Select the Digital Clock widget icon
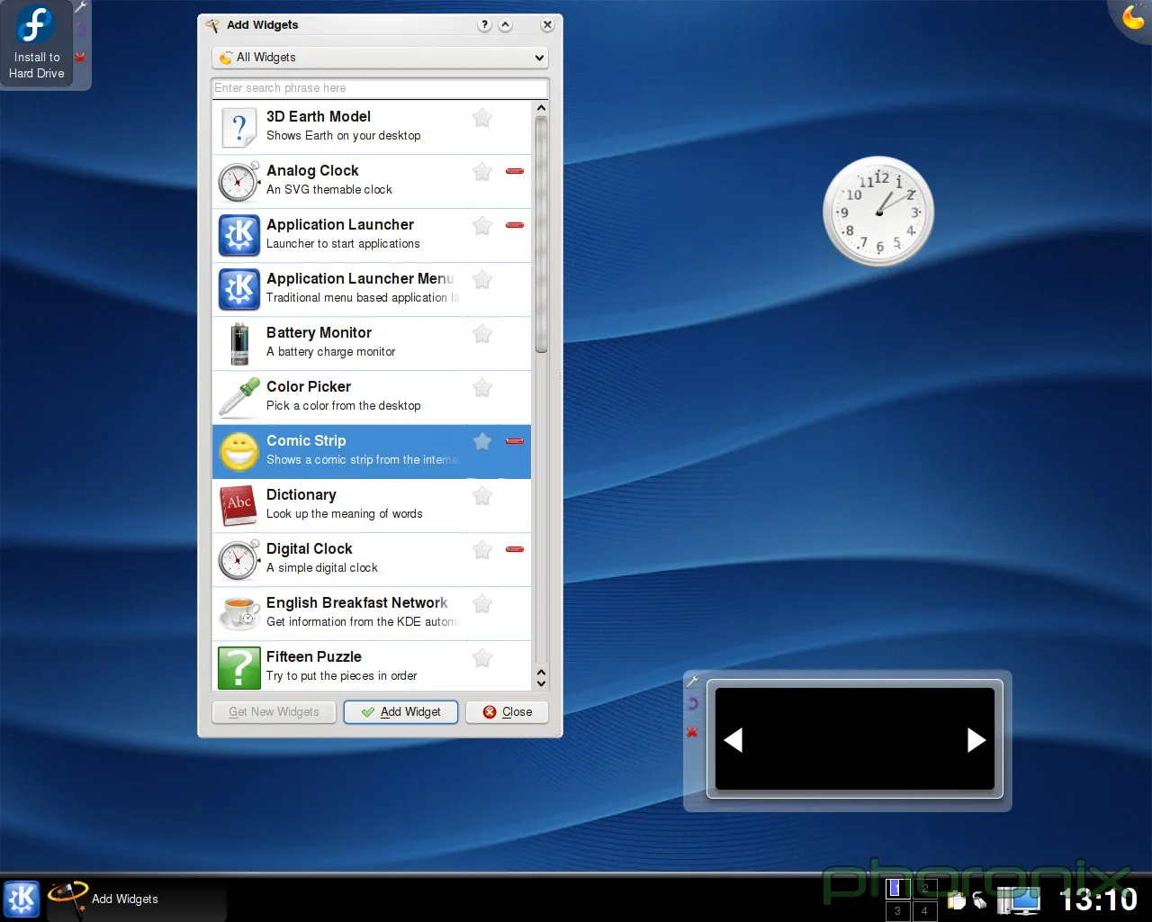 click(x=238, y=560)
